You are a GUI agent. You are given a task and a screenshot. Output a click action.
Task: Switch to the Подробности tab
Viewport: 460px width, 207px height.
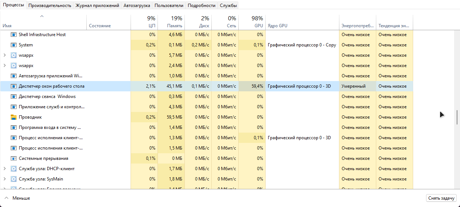coord(201,6)
